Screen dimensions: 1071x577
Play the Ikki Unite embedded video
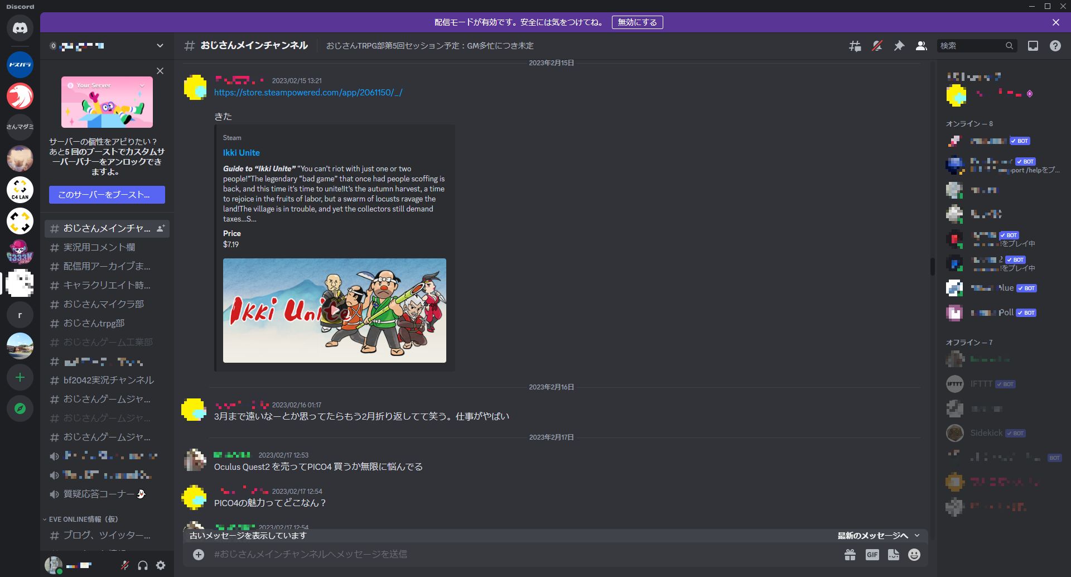coord(334,310)
